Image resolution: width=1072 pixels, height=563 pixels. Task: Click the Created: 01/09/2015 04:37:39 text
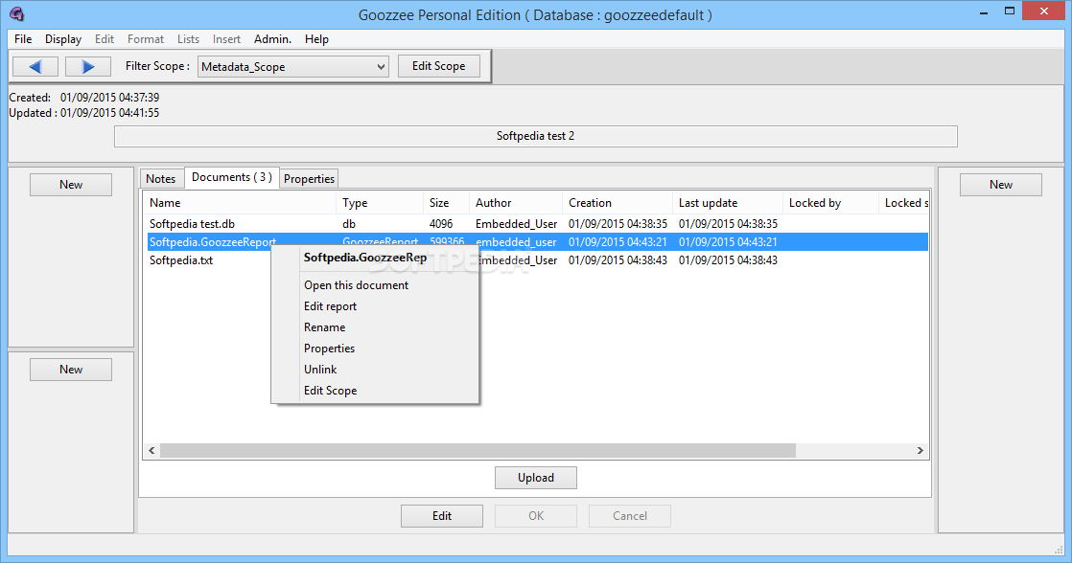84,98
